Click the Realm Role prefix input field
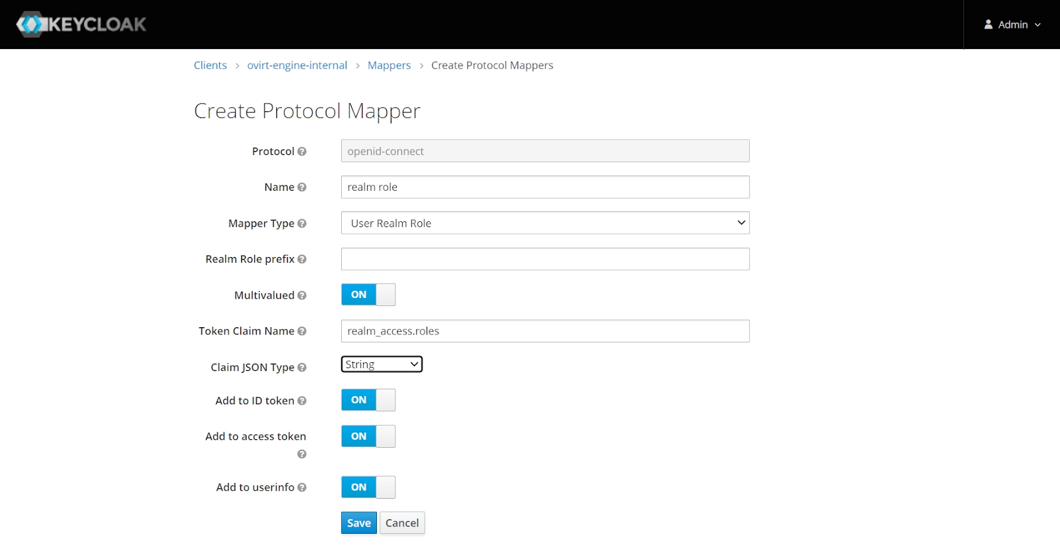The width and height of the screenshot is (1060, 559). tap(545, 259)
